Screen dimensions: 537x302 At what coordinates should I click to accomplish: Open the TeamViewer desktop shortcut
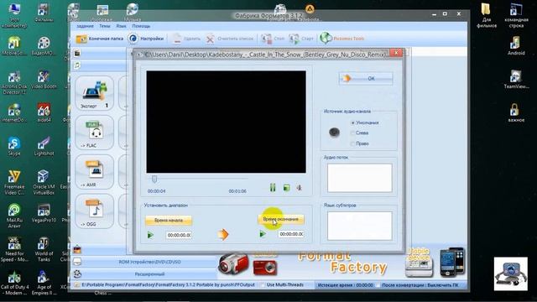[516, 80]
